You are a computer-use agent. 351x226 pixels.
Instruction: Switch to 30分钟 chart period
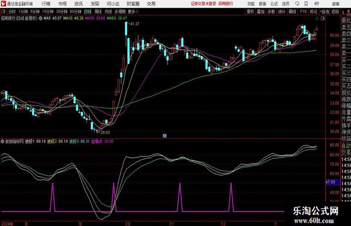coord(62,12)
